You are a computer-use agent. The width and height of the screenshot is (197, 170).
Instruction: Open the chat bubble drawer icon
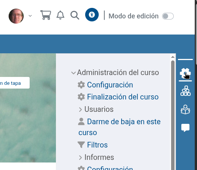(185, 128)
